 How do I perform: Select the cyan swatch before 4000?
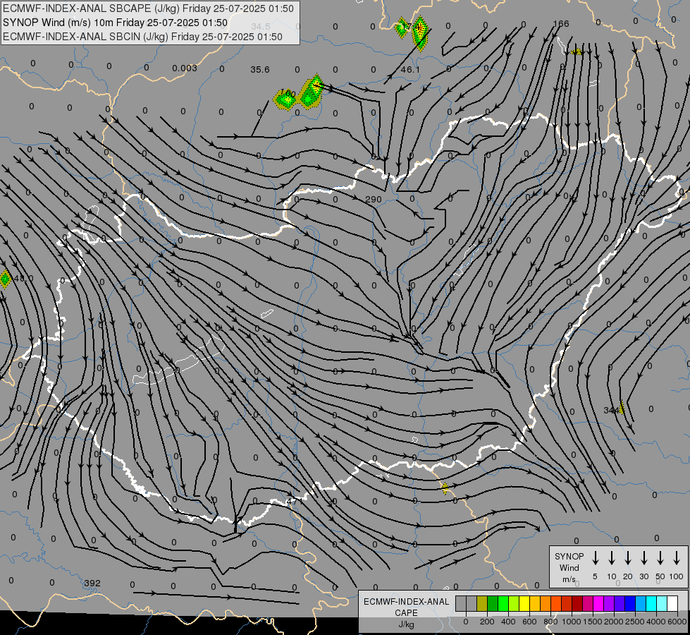tap(651, 603)
